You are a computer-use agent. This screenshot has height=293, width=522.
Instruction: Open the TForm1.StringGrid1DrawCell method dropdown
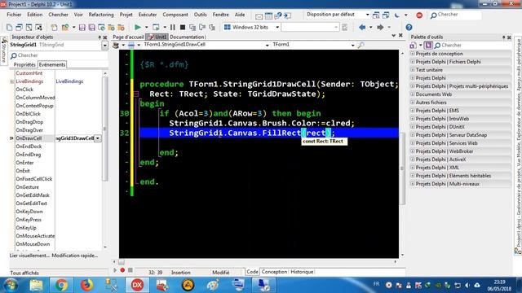[x=267, y=45]
